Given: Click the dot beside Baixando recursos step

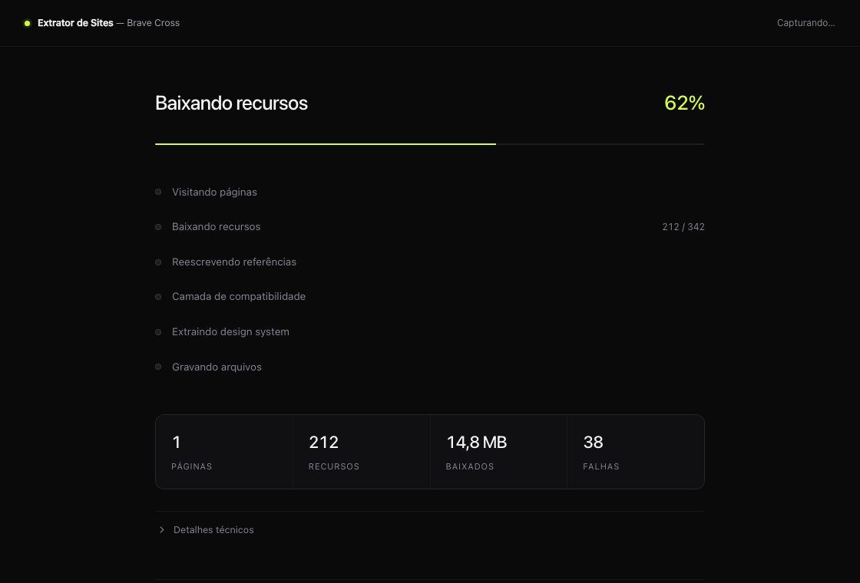Looking at the screenshot, I should pyautogui.click(x=158, y=227).
